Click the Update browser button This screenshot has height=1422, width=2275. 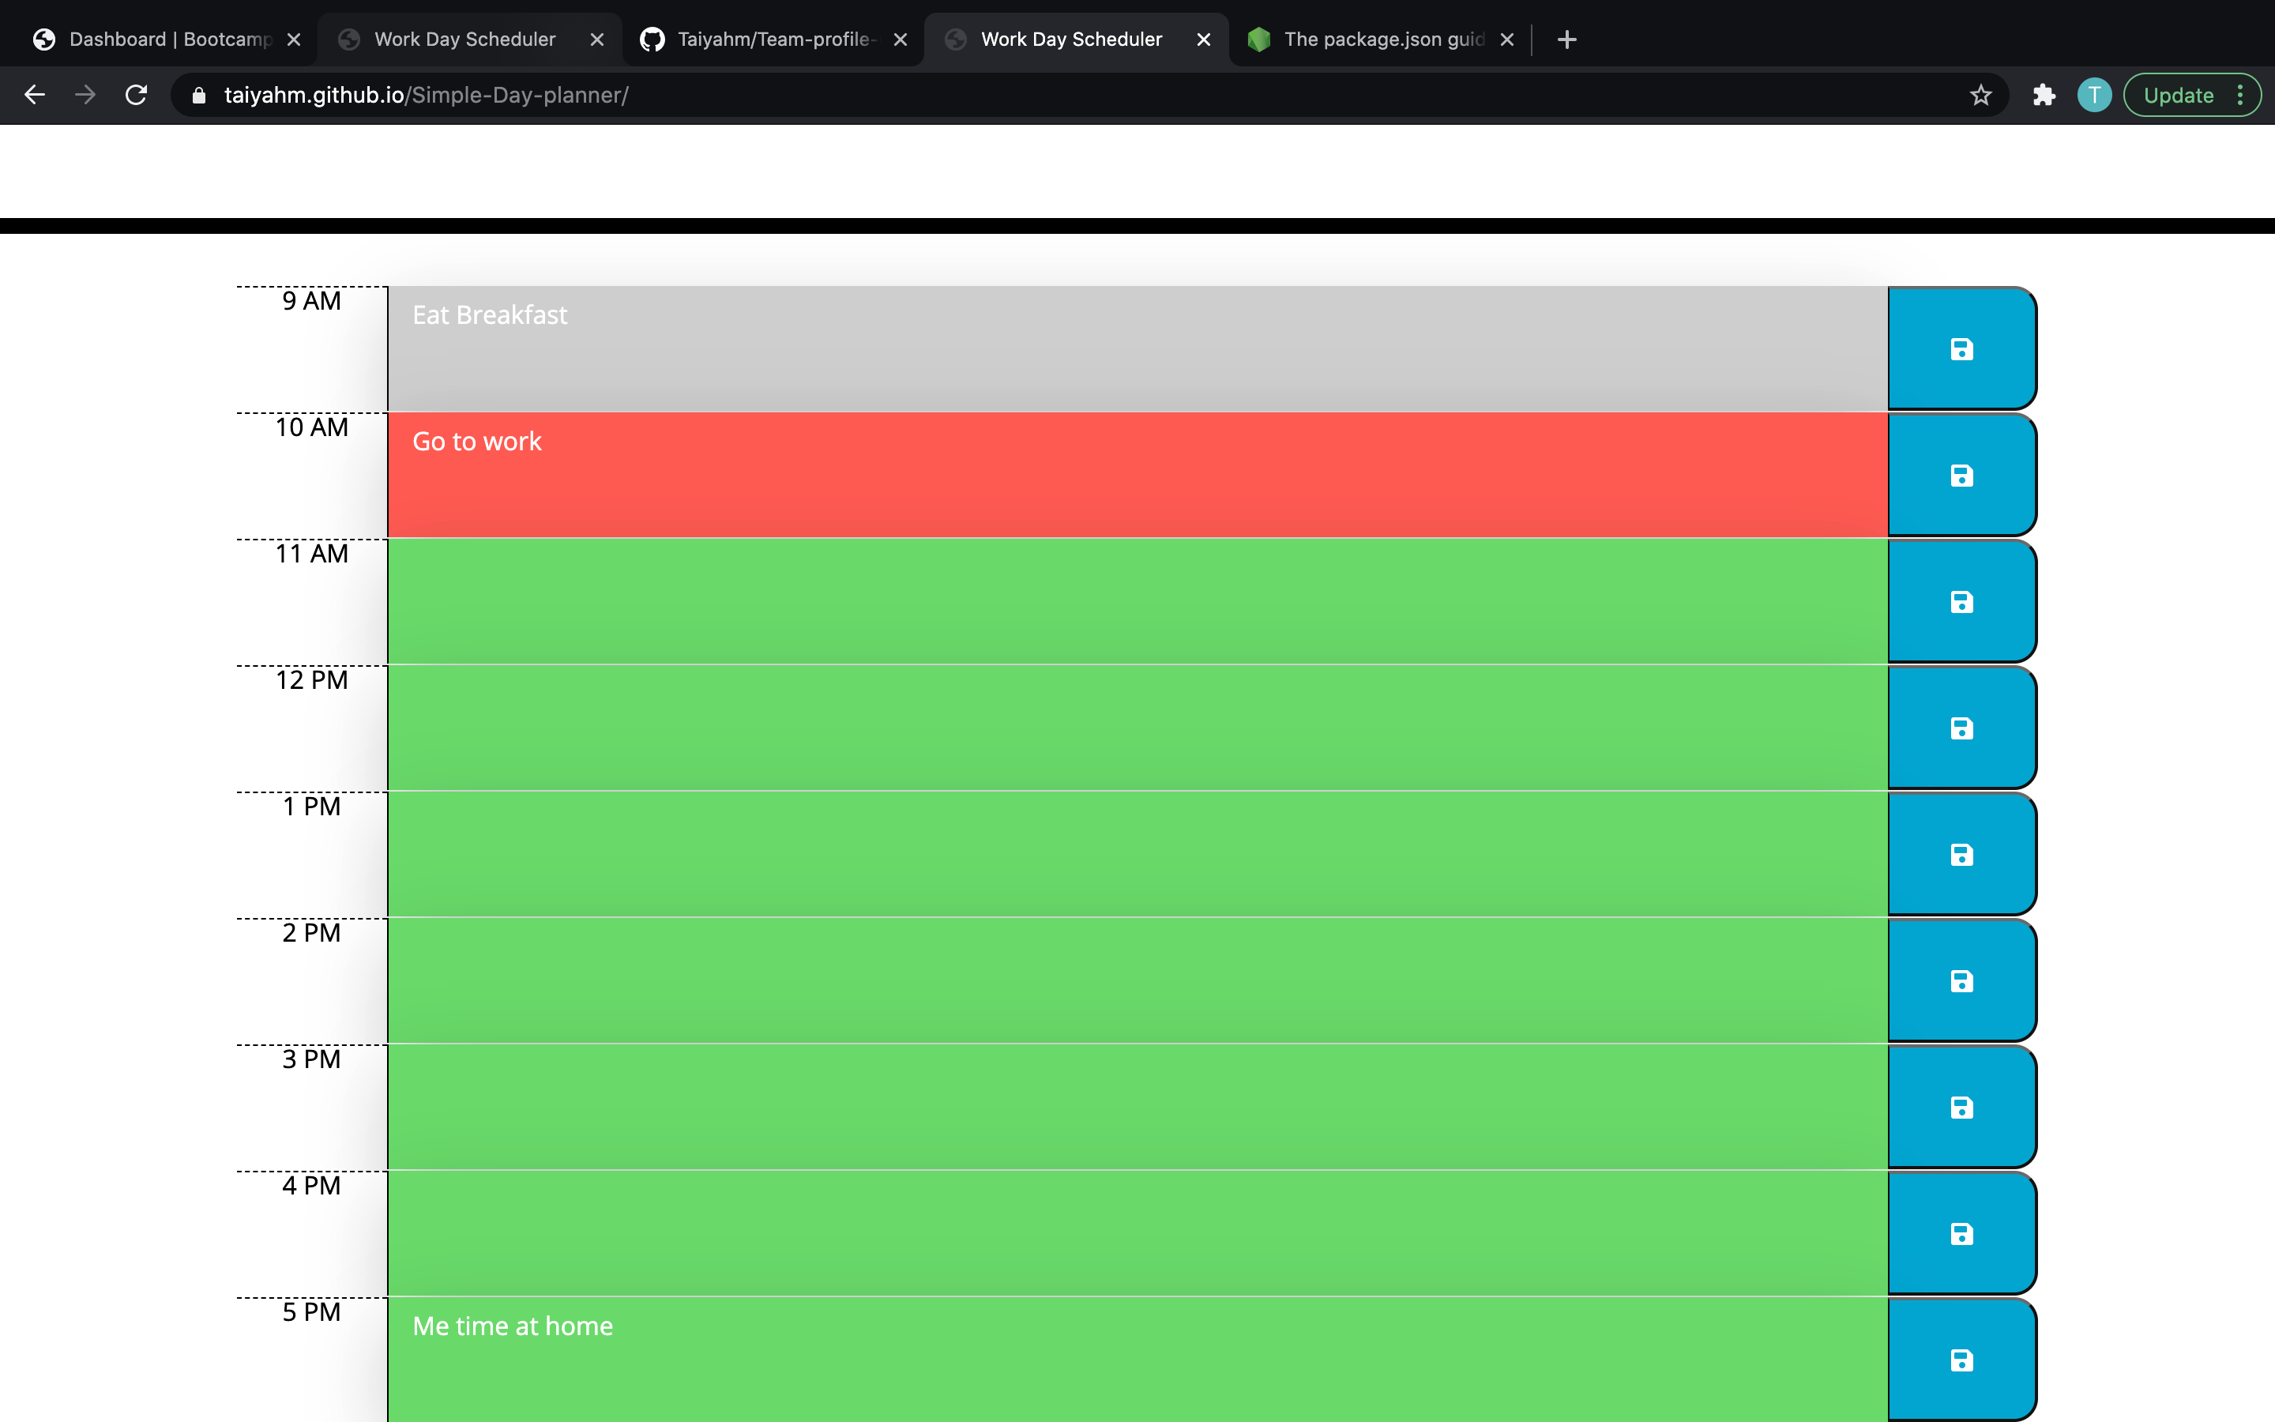(x=2179, y=95)
